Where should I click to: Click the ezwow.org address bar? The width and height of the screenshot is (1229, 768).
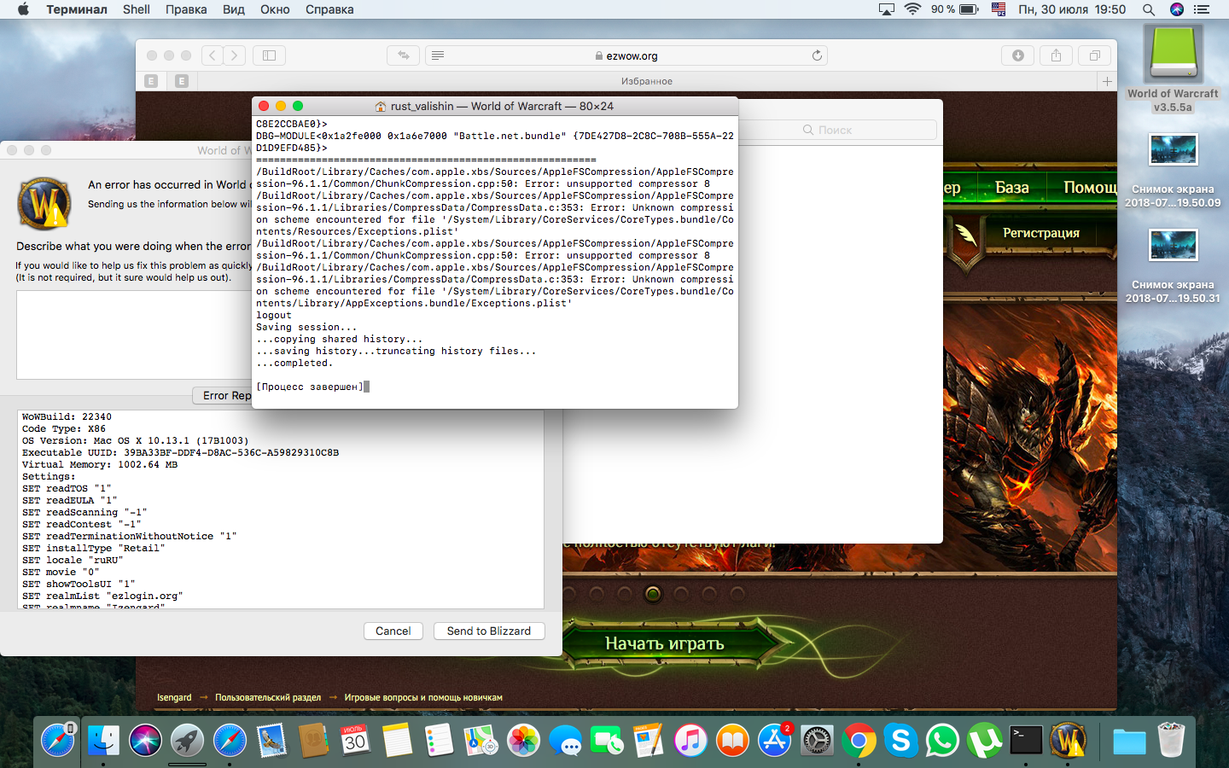click(x=627, y=55)
